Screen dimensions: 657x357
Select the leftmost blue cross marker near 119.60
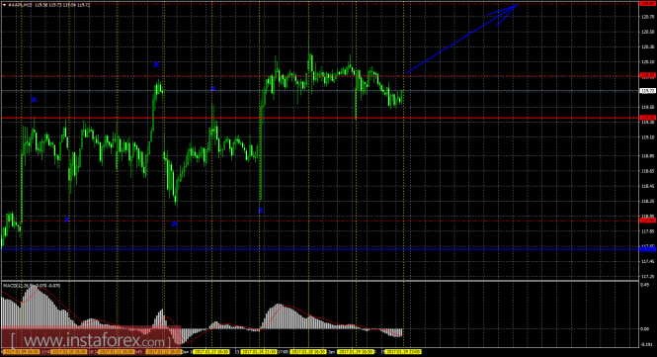coord(34,100)
